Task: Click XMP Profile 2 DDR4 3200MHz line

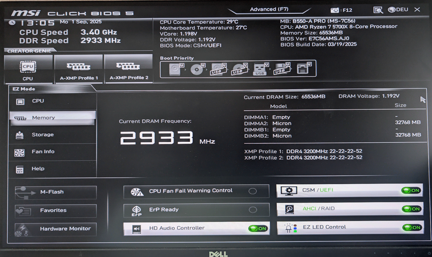Action: 303,157
